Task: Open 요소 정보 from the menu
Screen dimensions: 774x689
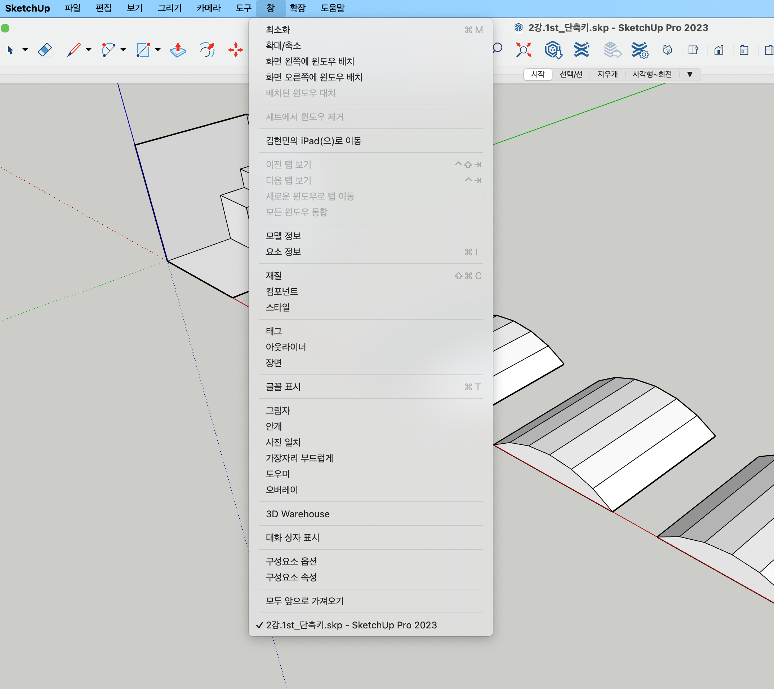Action: click(370, 252)
